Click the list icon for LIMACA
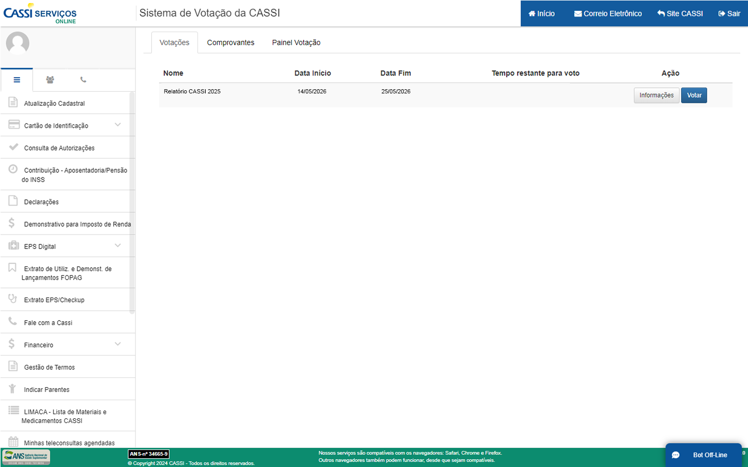The image size is (748, 467). (14, 410)
